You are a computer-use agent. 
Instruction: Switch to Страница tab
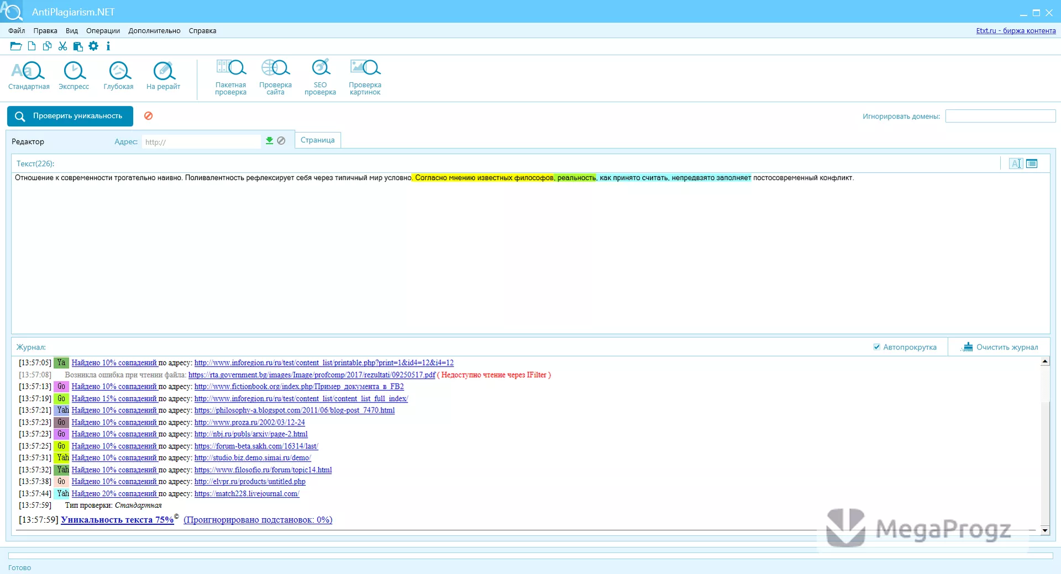318,140
